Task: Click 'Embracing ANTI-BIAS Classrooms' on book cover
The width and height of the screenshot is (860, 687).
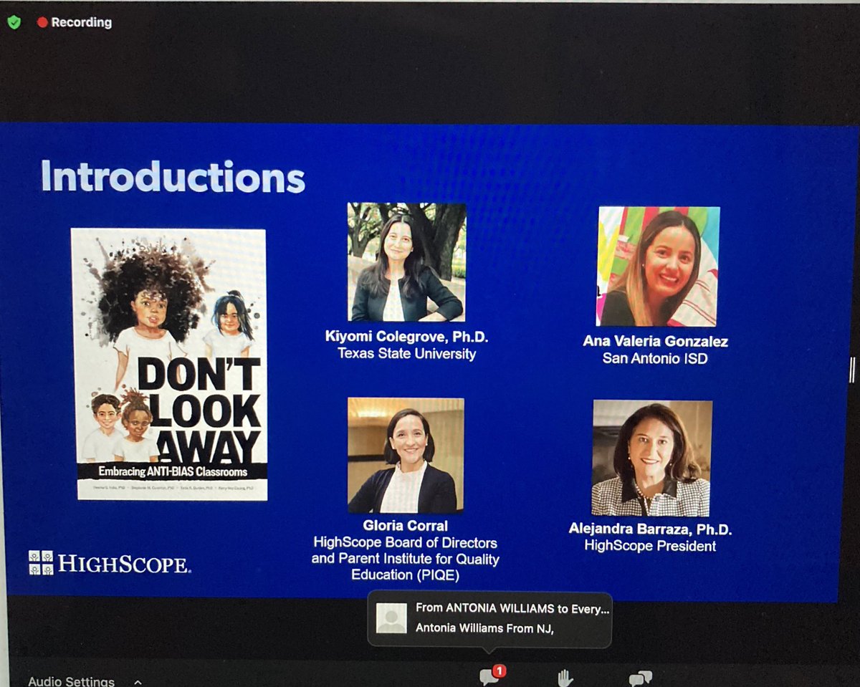Action: pyautogui.click(x=173, y=471)
